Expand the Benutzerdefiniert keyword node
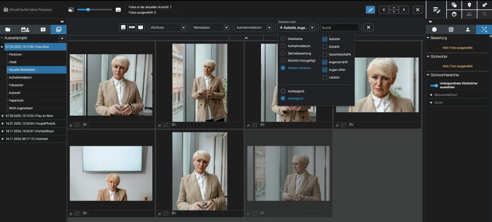This screenshot has width=492, height=222. click(431, 94)
